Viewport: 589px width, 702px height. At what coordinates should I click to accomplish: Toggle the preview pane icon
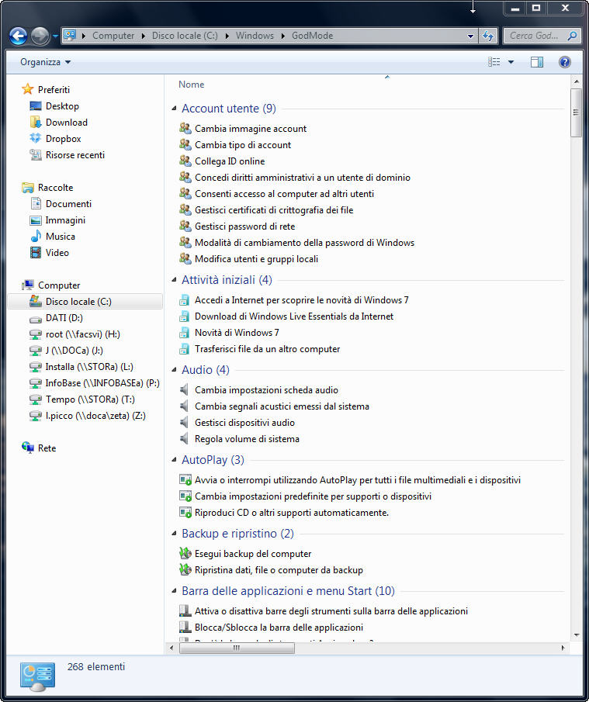pyautogui.click(x=537, y=62)
